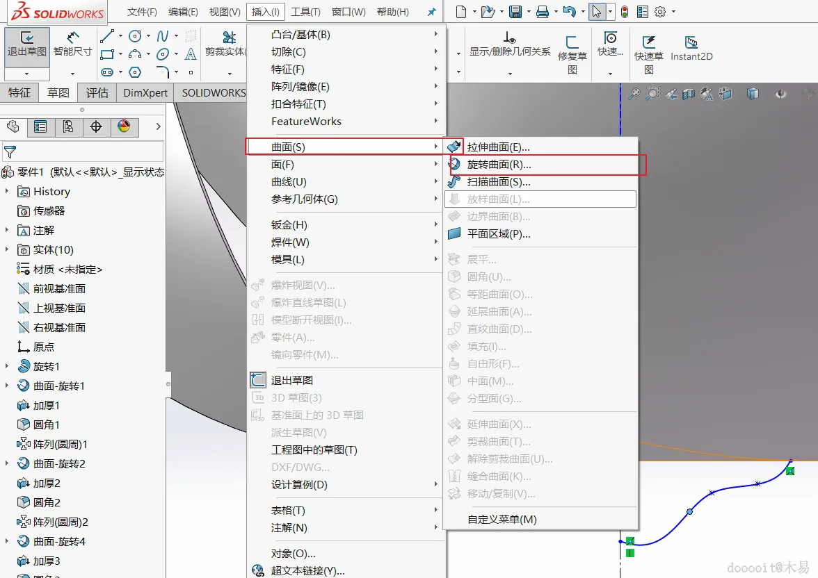Select 阵列(圆周)1 in the feature tree
Screen dimensions: 818x578
pos(52,444)
